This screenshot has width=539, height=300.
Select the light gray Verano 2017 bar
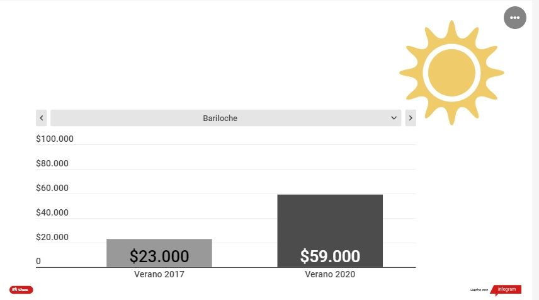[159, 245]
